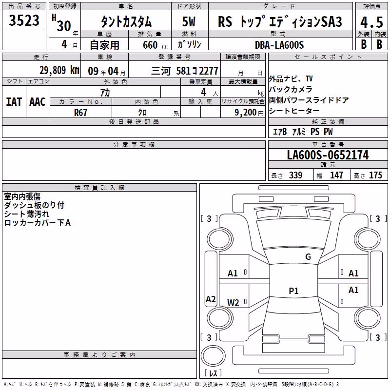Click chassis number LA600S-0652174
Viewport: 390px width, 390px height.
328,155
